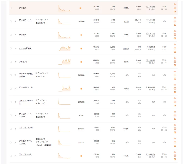Click the 44.6% value in row 3
This screenshot has height=164, width=183.
(126, 48)
